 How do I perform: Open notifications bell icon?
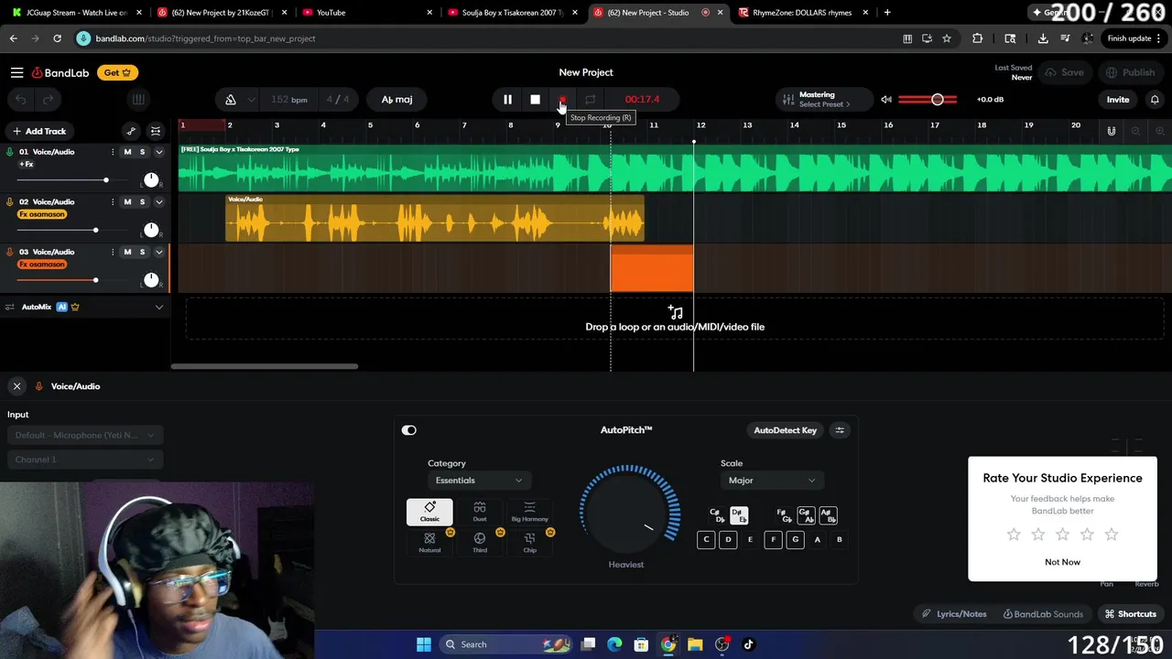pyautogui.click(x=1155, y=100)
